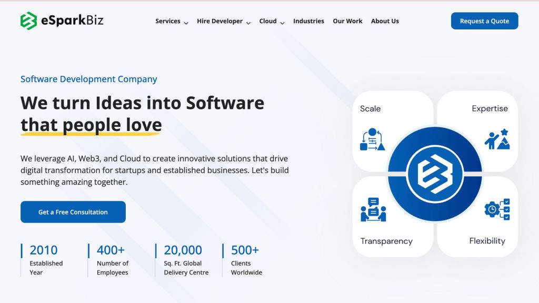Go to the Industries page
Viewport: 539px width, 303px height.
[308, 21]
